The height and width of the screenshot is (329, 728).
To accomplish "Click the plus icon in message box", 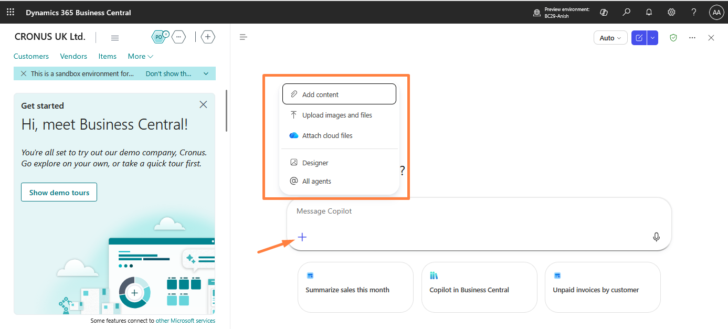I will coord(302,237).
